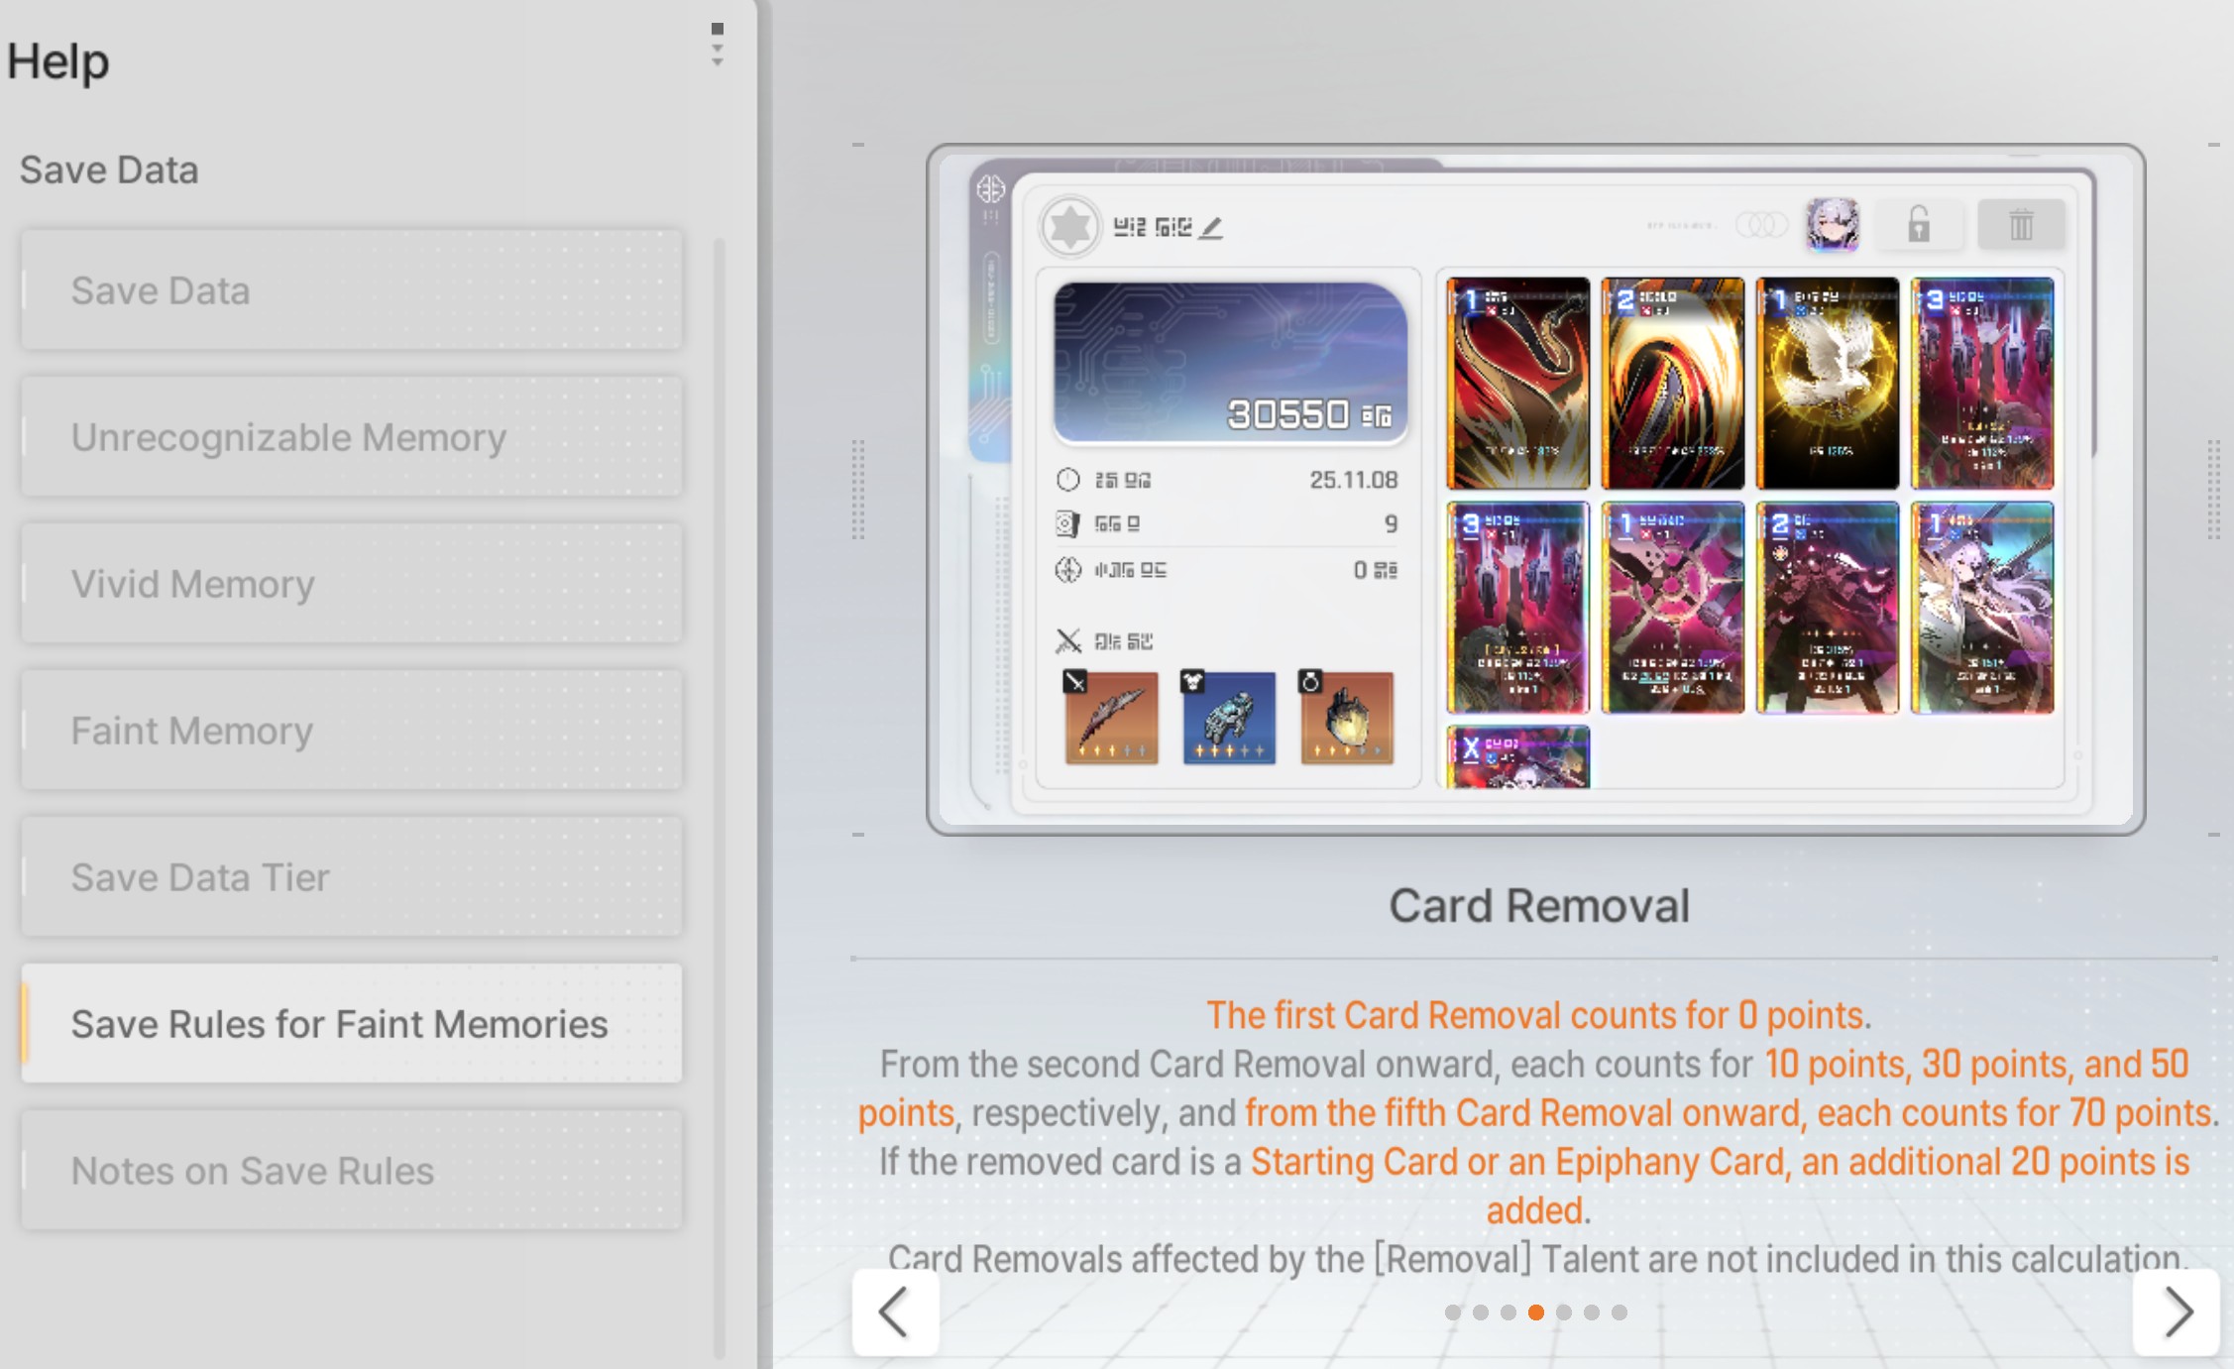Go to previous help page arrow
The image size is (2234, 1369).
click(x=895, y=1312)
